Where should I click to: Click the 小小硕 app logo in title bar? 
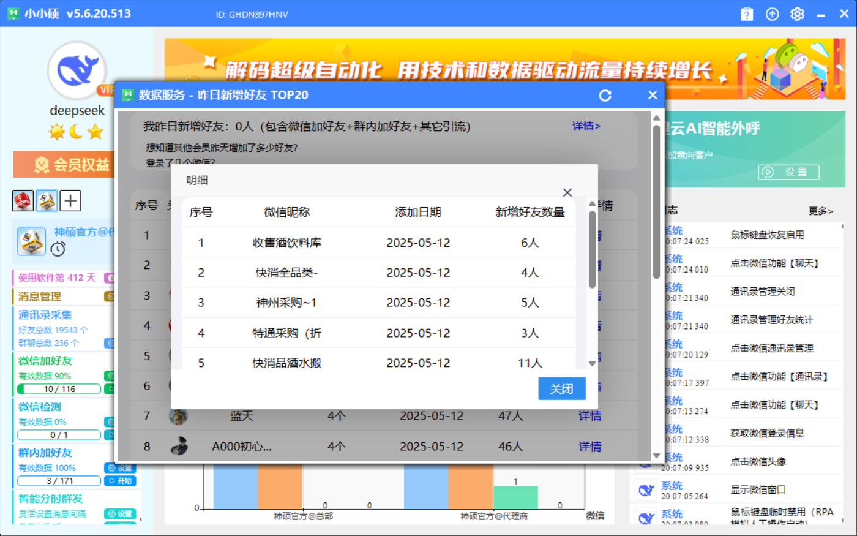13,13
